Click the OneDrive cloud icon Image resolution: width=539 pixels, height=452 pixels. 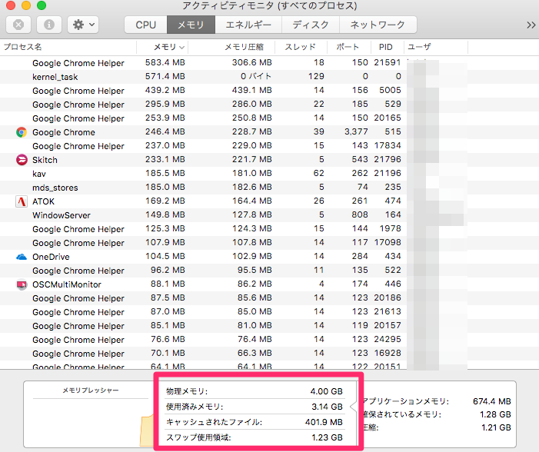click(22, 257)
